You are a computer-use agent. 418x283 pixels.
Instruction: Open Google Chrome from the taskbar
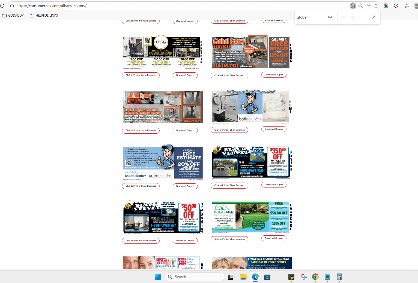pyautogui.click(x=315, y=277)
